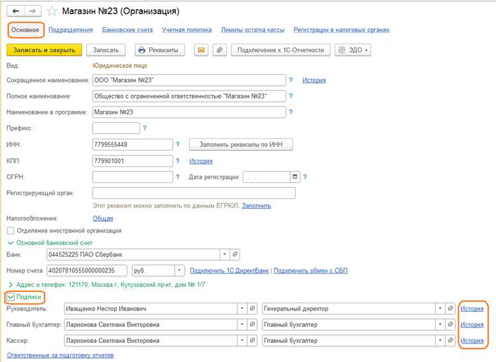This screenshot has height=362, width=496.
Task: Click the Записать button
Action: tap(106, 50)
